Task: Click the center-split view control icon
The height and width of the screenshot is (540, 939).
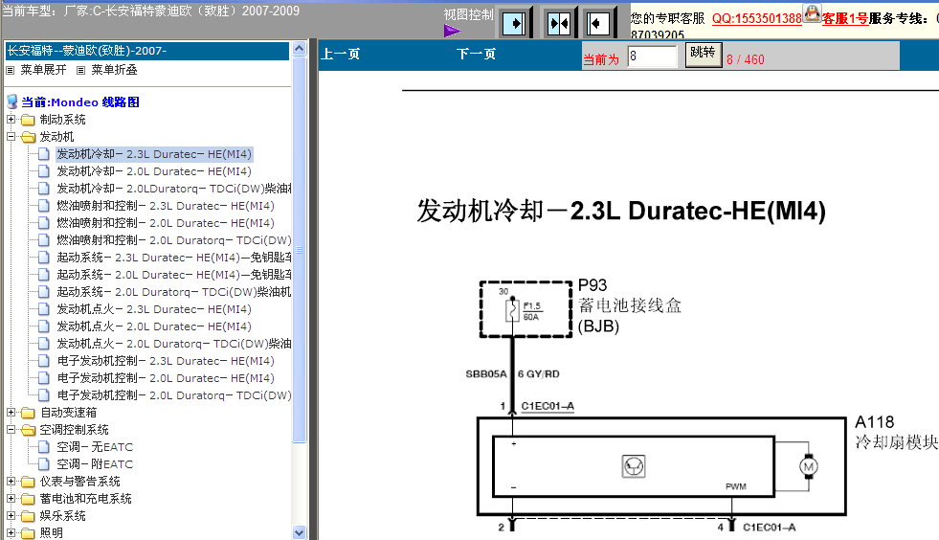Action: (559, 24)
